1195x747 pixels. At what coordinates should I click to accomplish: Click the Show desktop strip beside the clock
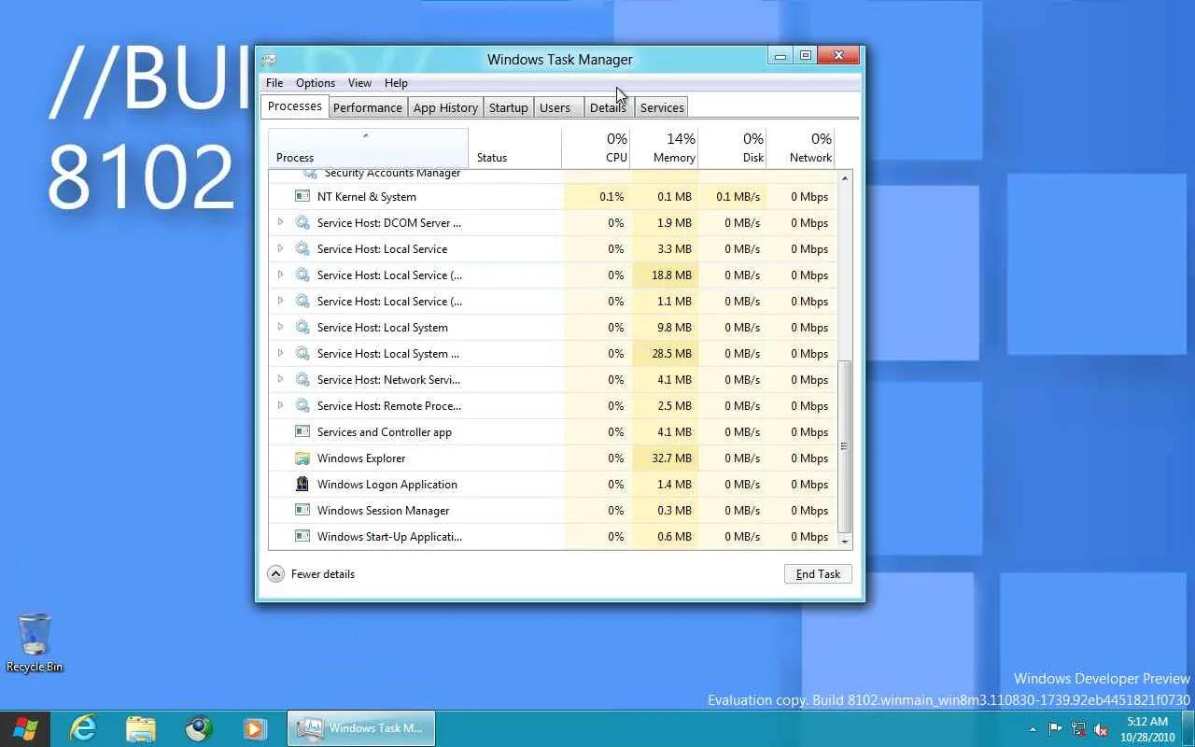click(1188, 729)
